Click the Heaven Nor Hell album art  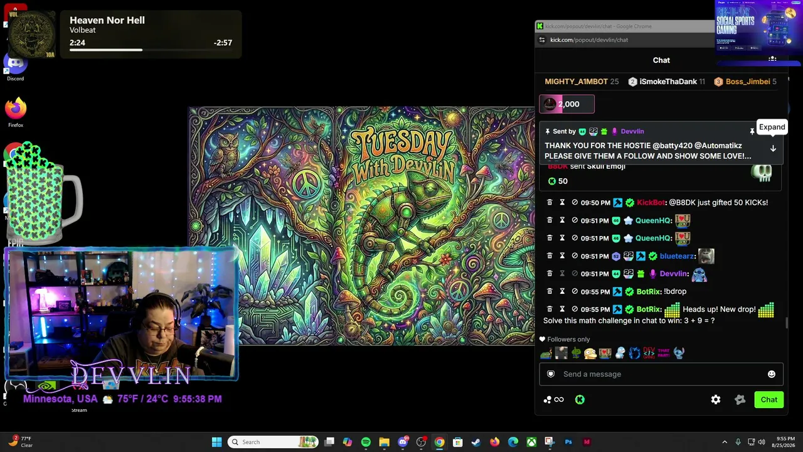click(33, 33)
